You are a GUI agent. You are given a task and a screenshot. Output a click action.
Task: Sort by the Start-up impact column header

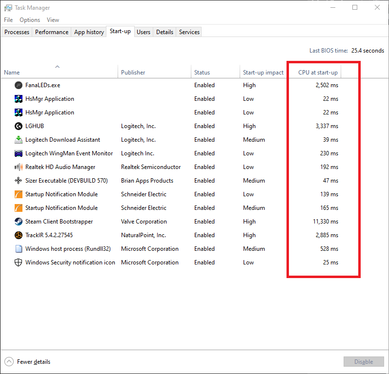point(263,71)
